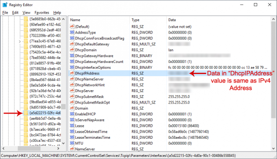Select the {7490b955-4671-42 key
Viewport: 277px width, 159px height.
click(x=45, y=47)
